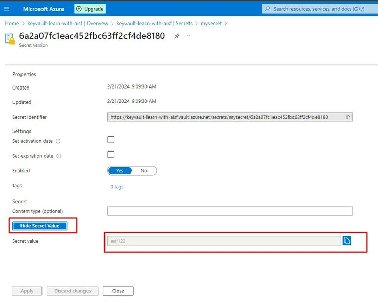This screenshot has width=378, height=303.
Task: Focus the Content type input field
Action: 230,211
